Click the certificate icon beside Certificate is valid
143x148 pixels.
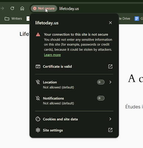(x=38, y=66)
